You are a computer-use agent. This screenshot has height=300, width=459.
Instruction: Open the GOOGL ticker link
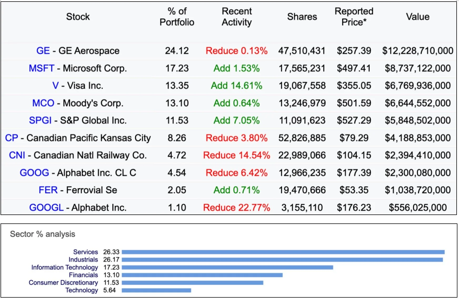coord(47,207)
